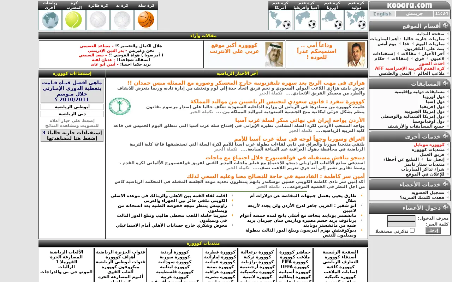Click the 'كلمة السر' password field
The height and width of the screenshot is (282, 452).
(x=402, y=224)
